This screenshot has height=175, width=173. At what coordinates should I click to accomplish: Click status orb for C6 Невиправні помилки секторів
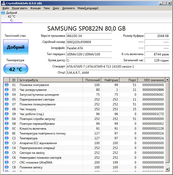tap(7, 157)
